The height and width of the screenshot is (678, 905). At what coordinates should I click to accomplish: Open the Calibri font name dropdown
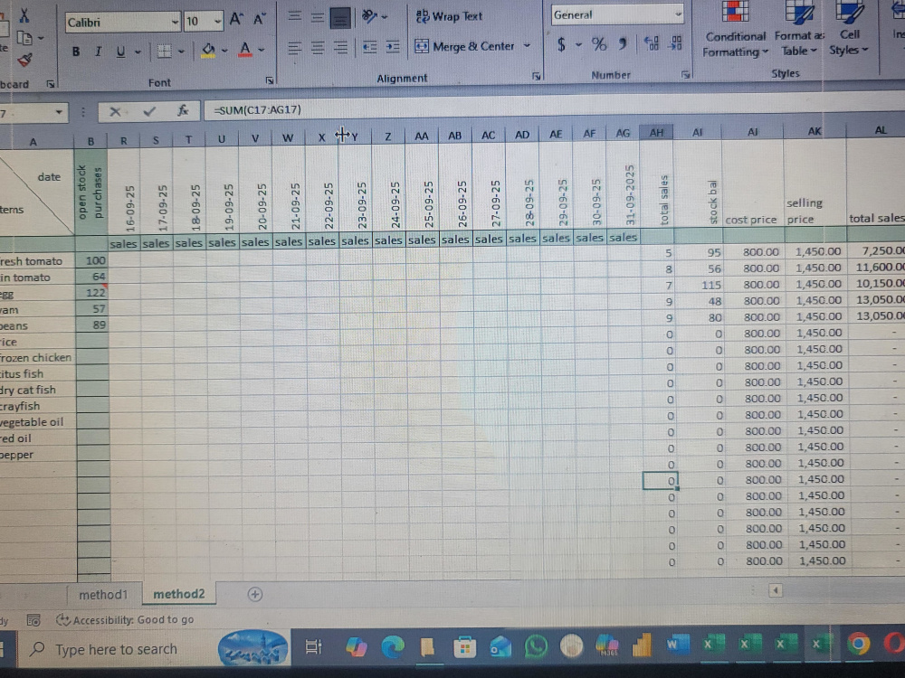point(175,23)
